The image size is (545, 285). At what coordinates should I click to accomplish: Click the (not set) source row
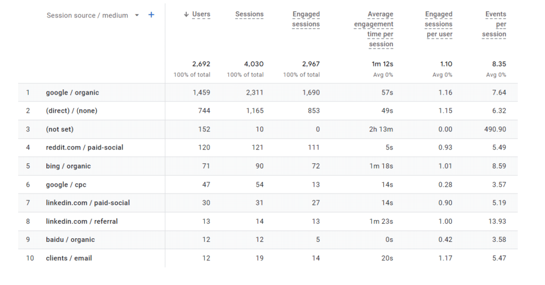60,129
